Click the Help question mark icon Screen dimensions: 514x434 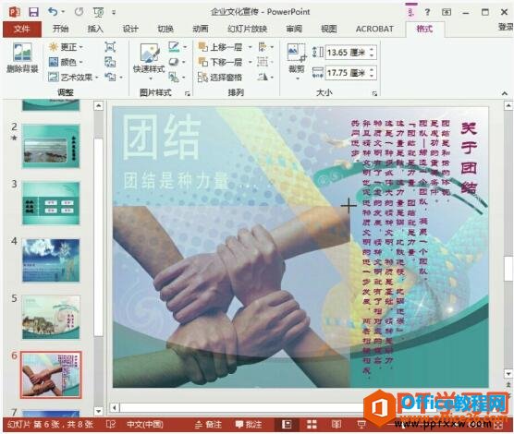click(x=427, y=12)
